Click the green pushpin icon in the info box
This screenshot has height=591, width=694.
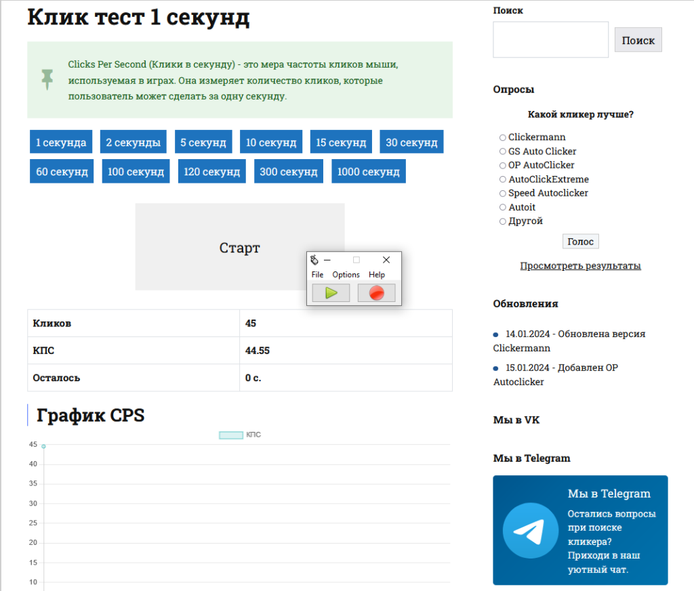point(47,79)
